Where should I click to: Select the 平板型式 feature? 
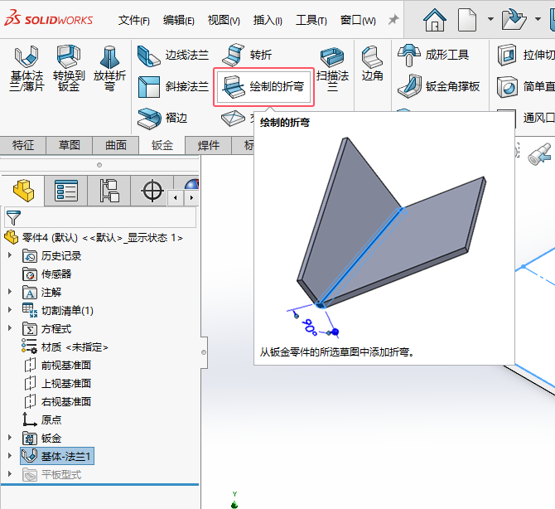51,475
